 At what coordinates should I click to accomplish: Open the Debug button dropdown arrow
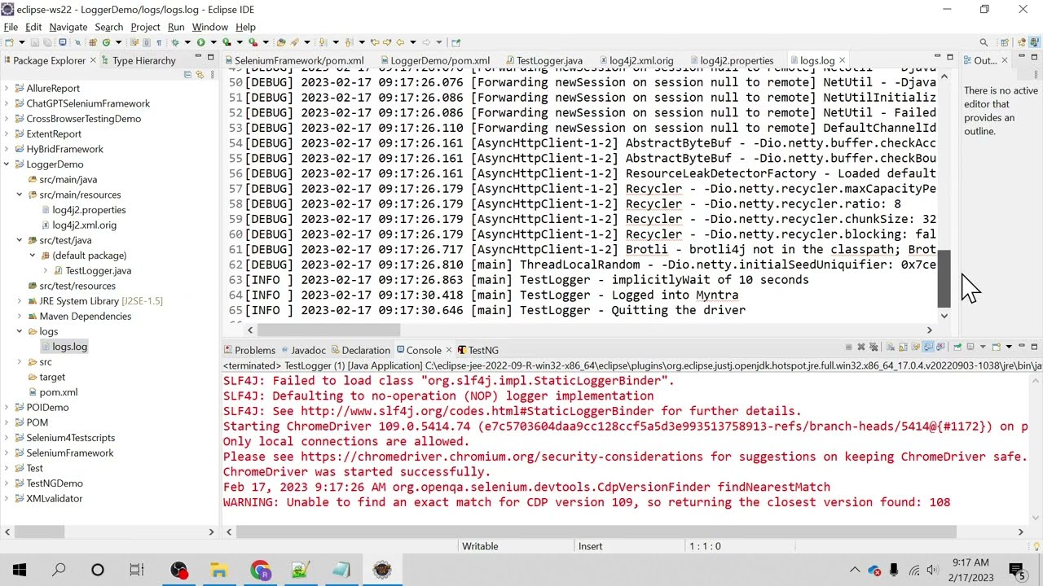pyautogui.click(x=187, y=42)
